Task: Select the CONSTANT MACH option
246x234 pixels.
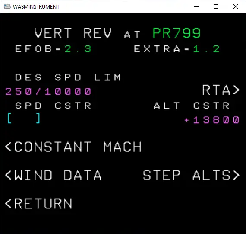Action: (73, 147)
